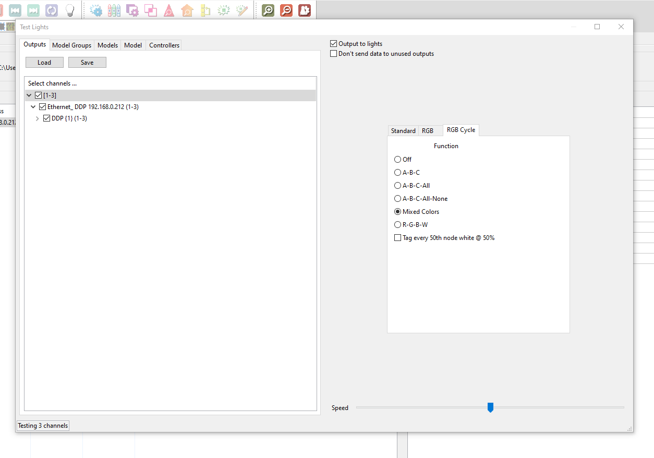
Task: Click the light bulb test icon
Action: click(x=70, y=10)
